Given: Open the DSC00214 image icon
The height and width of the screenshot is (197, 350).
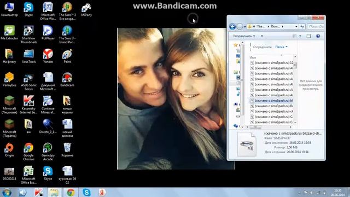Looking at the screenshot, I should click(9, 173).
